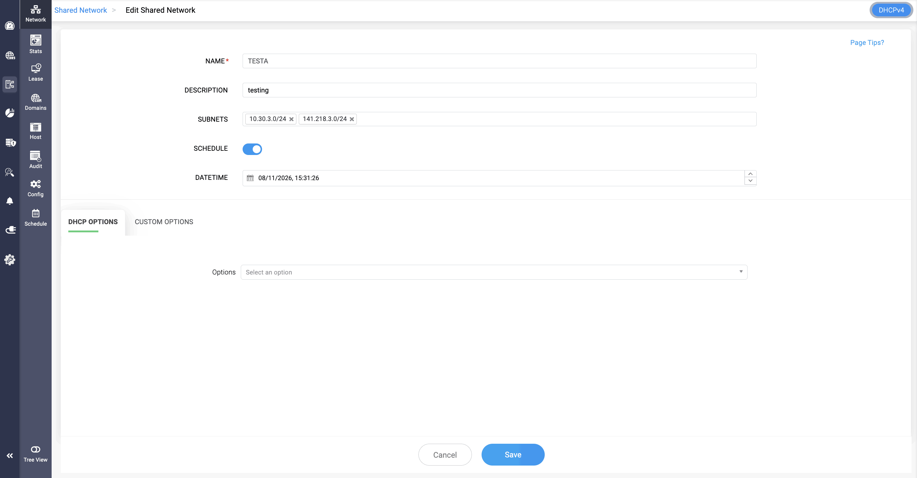The height and width of the screenshot is (478, 917).
Task: Open the gear wrench settings icon
Action: click(x=10, y=260)
